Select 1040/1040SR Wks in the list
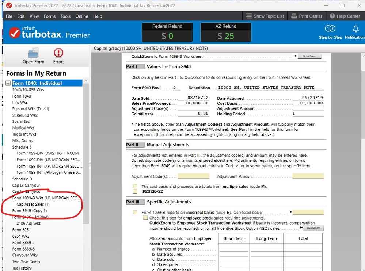The width and height of the screenshot is (365, 271). (x=28, y=89)
